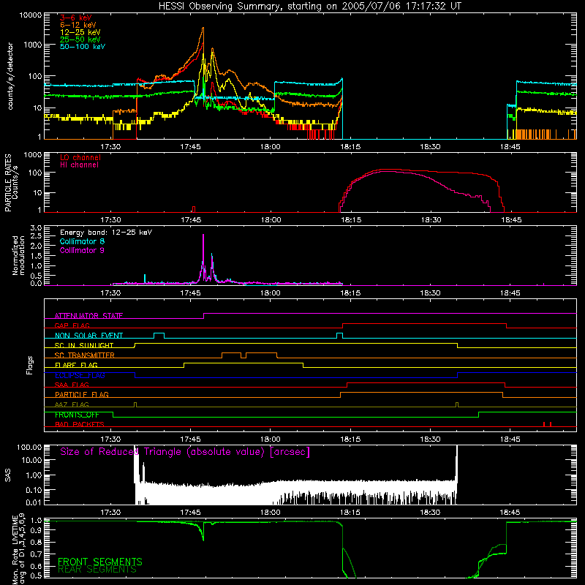Click the 'ECLIPSE FLAG' label
Viewport: 585px width, 585px height.
pos(80,375)
